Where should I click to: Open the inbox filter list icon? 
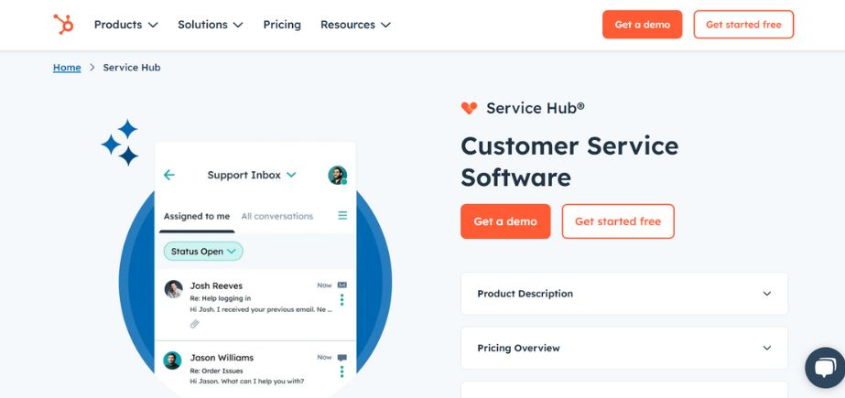pyautogui.click(x=342, y=216)
